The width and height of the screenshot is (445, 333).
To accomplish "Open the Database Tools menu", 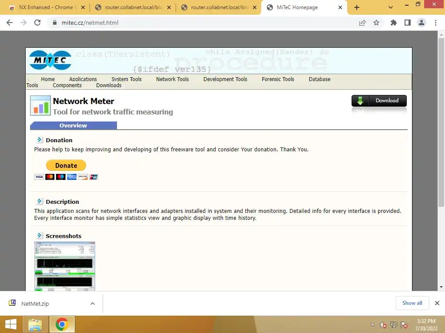I will click(x=319, y=79).
